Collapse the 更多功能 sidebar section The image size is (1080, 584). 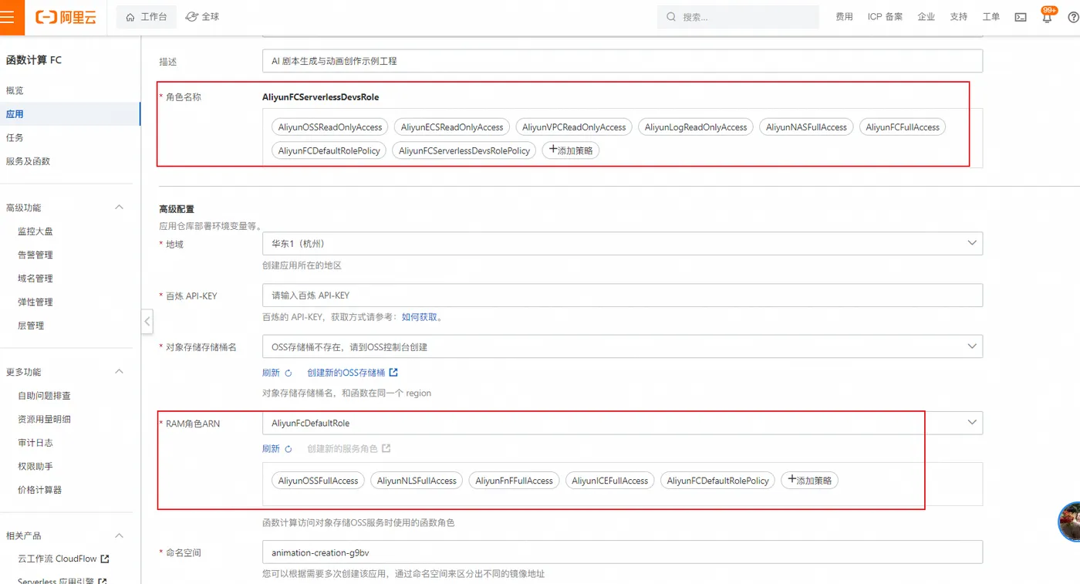pyautogui.click(x=119, y=372)
